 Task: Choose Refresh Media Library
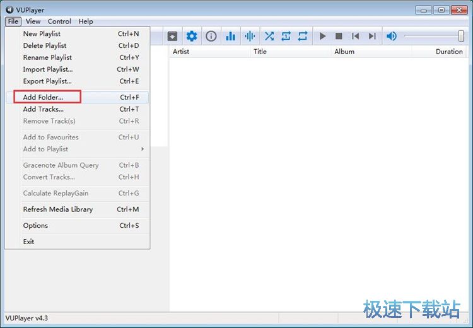77,209
